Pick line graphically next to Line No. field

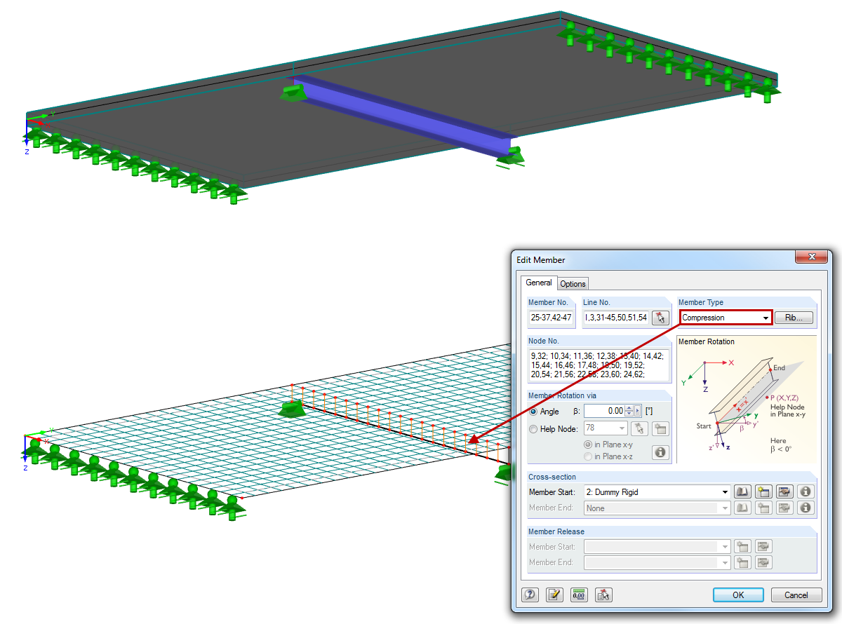(660, 319)
